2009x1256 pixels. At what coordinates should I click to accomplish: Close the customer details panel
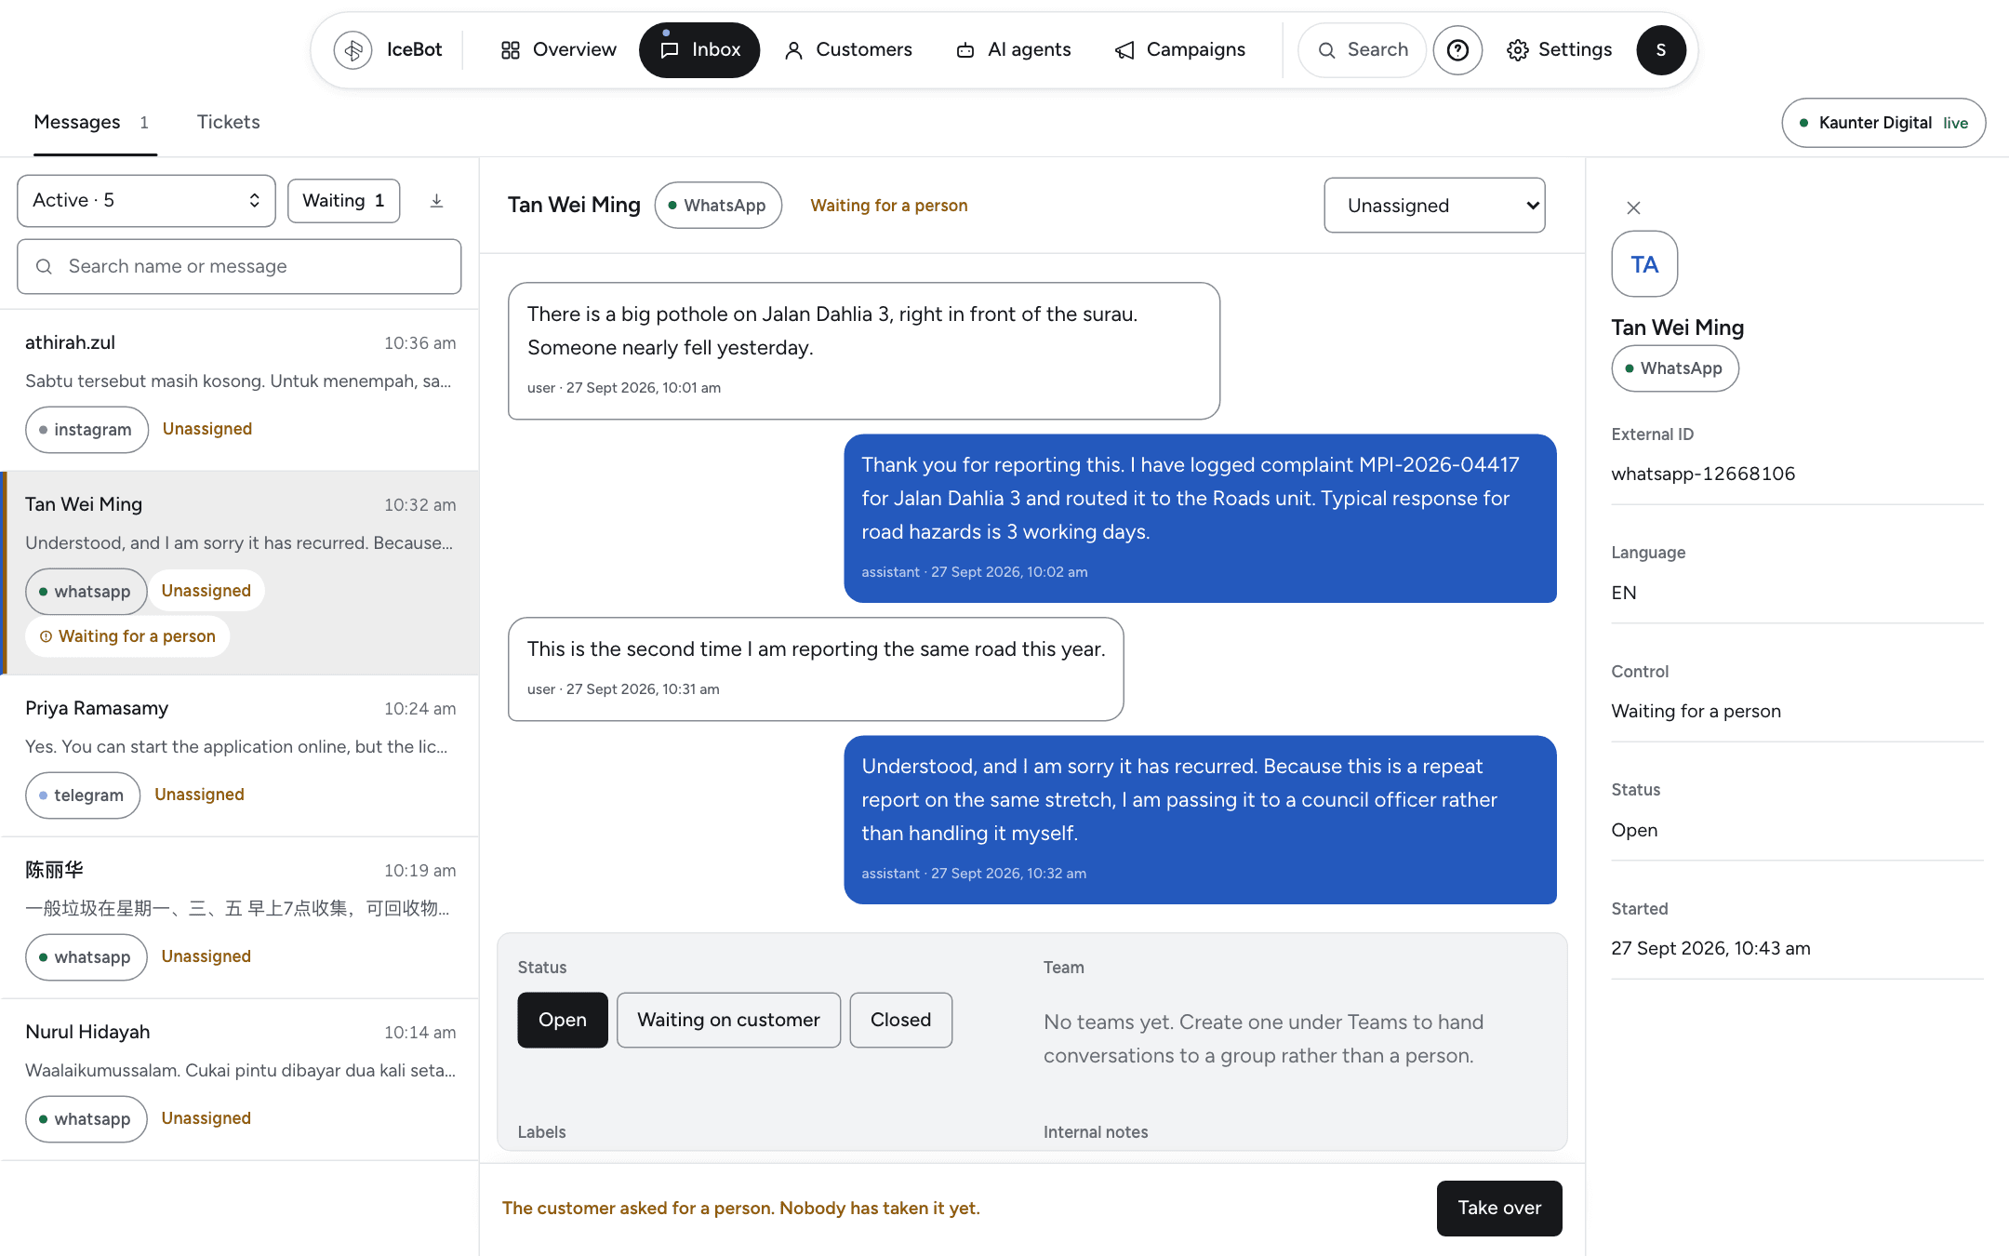click(x=1633, y=208)
